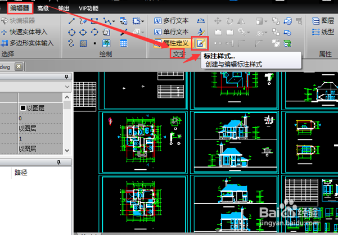
Task: Expand the Polyline tool dropdown arrow
Action: [114, 21]
